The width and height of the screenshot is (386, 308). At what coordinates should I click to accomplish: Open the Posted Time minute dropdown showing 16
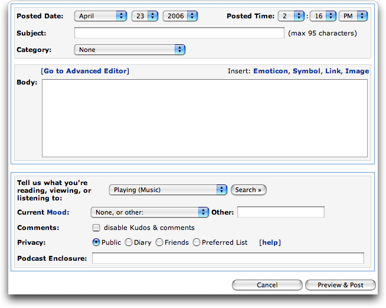click(323, 16)
